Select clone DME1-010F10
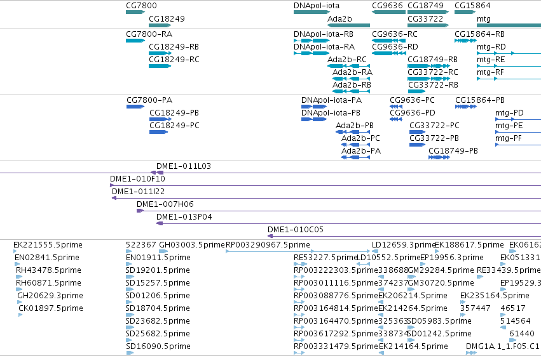The image size is (541, 356). (x=325, y=185)
